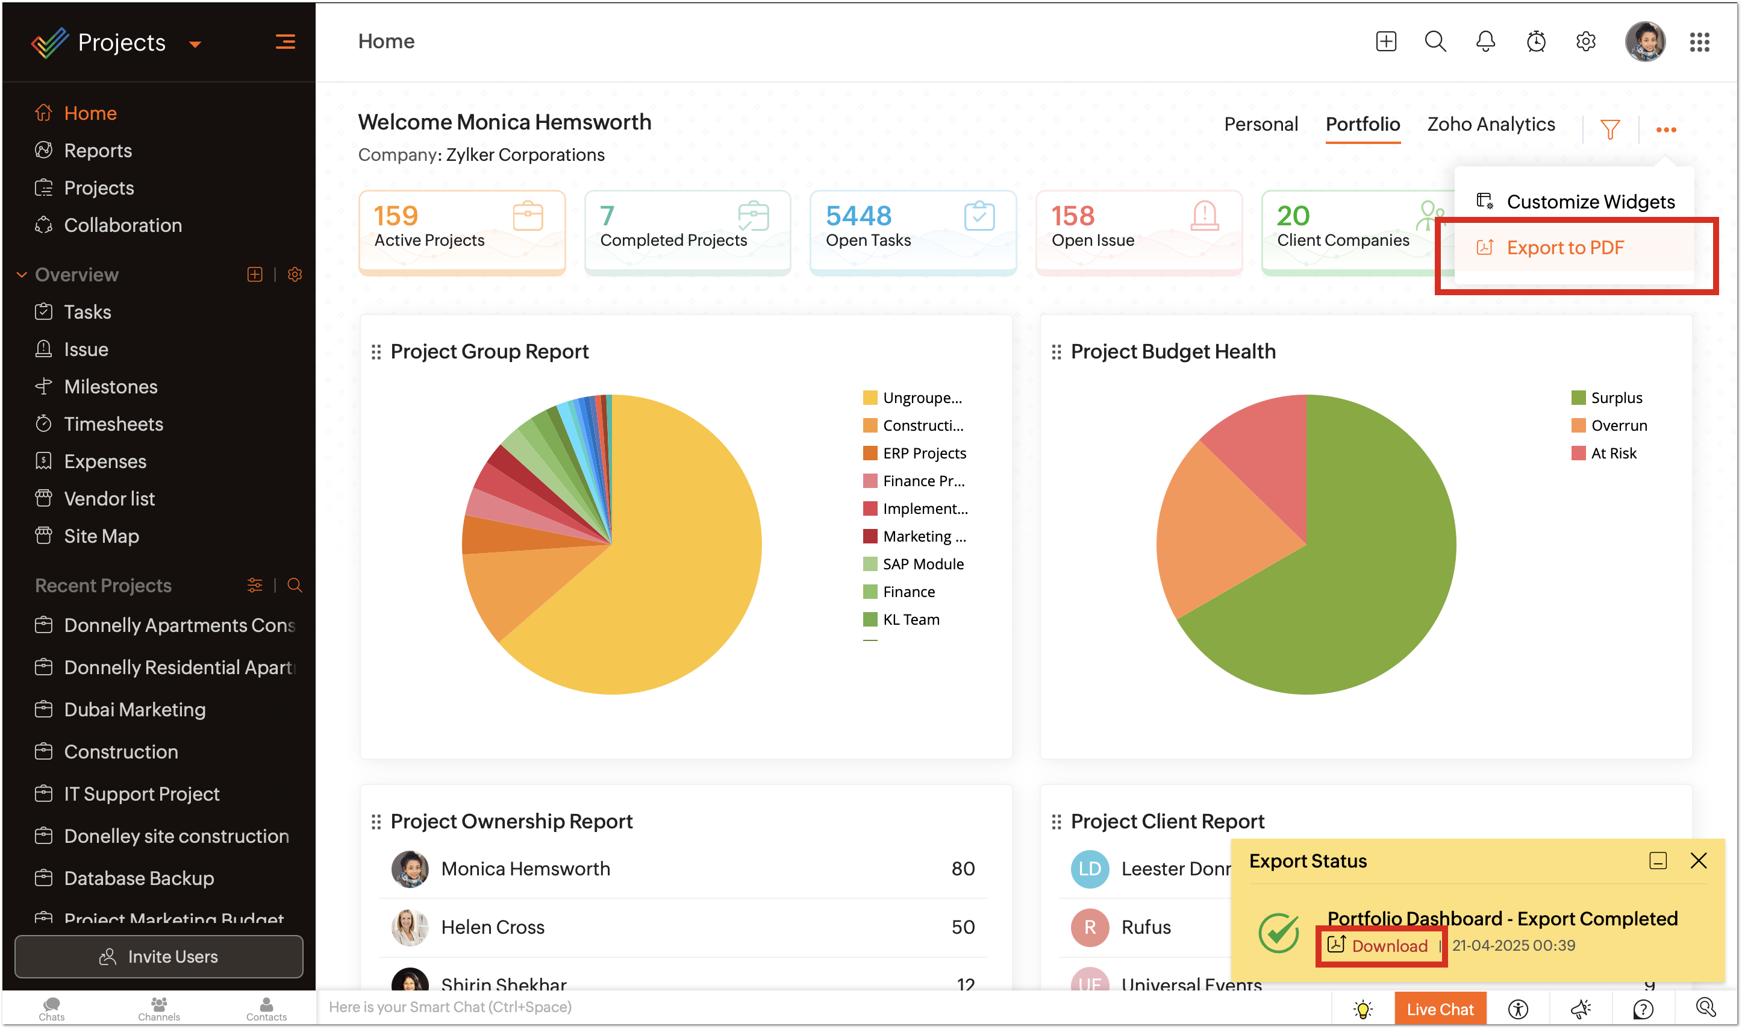Collapse the Overview section chevron
Viewport: 1742px width, 1029px height.
[22, 275]
